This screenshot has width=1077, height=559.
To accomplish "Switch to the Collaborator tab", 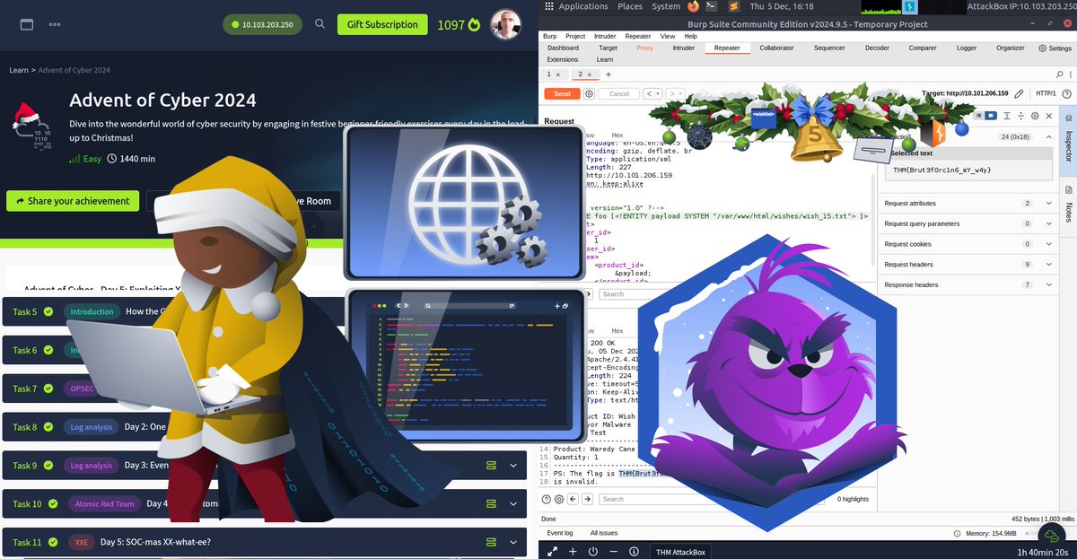I will tap(776, 48).
